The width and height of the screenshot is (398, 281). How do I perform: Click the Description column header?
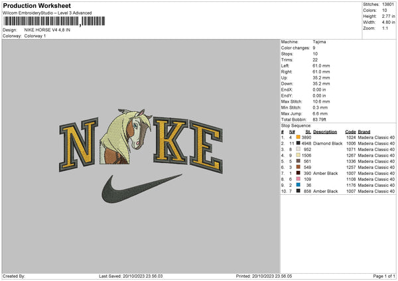click(325, 132)
